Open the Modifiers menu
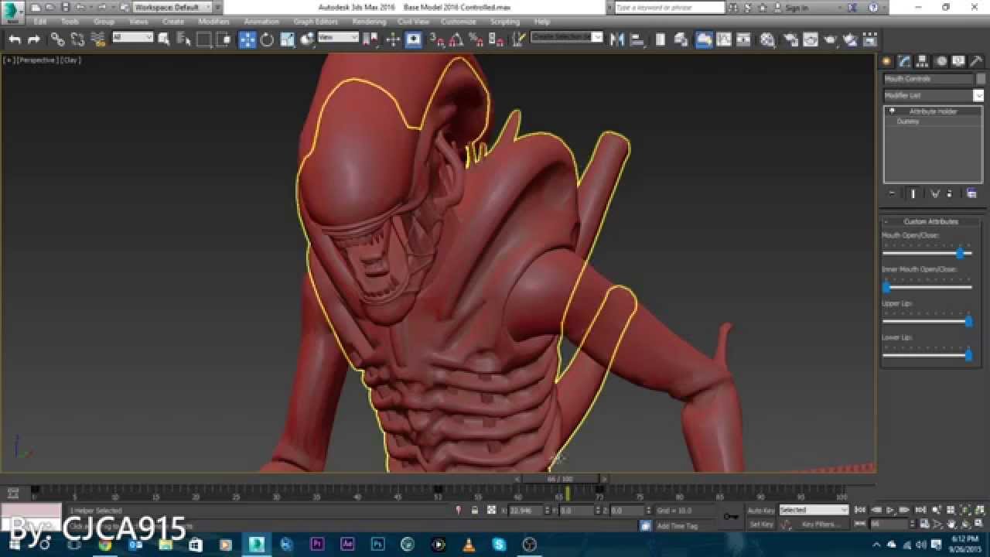 pos(213,22)
